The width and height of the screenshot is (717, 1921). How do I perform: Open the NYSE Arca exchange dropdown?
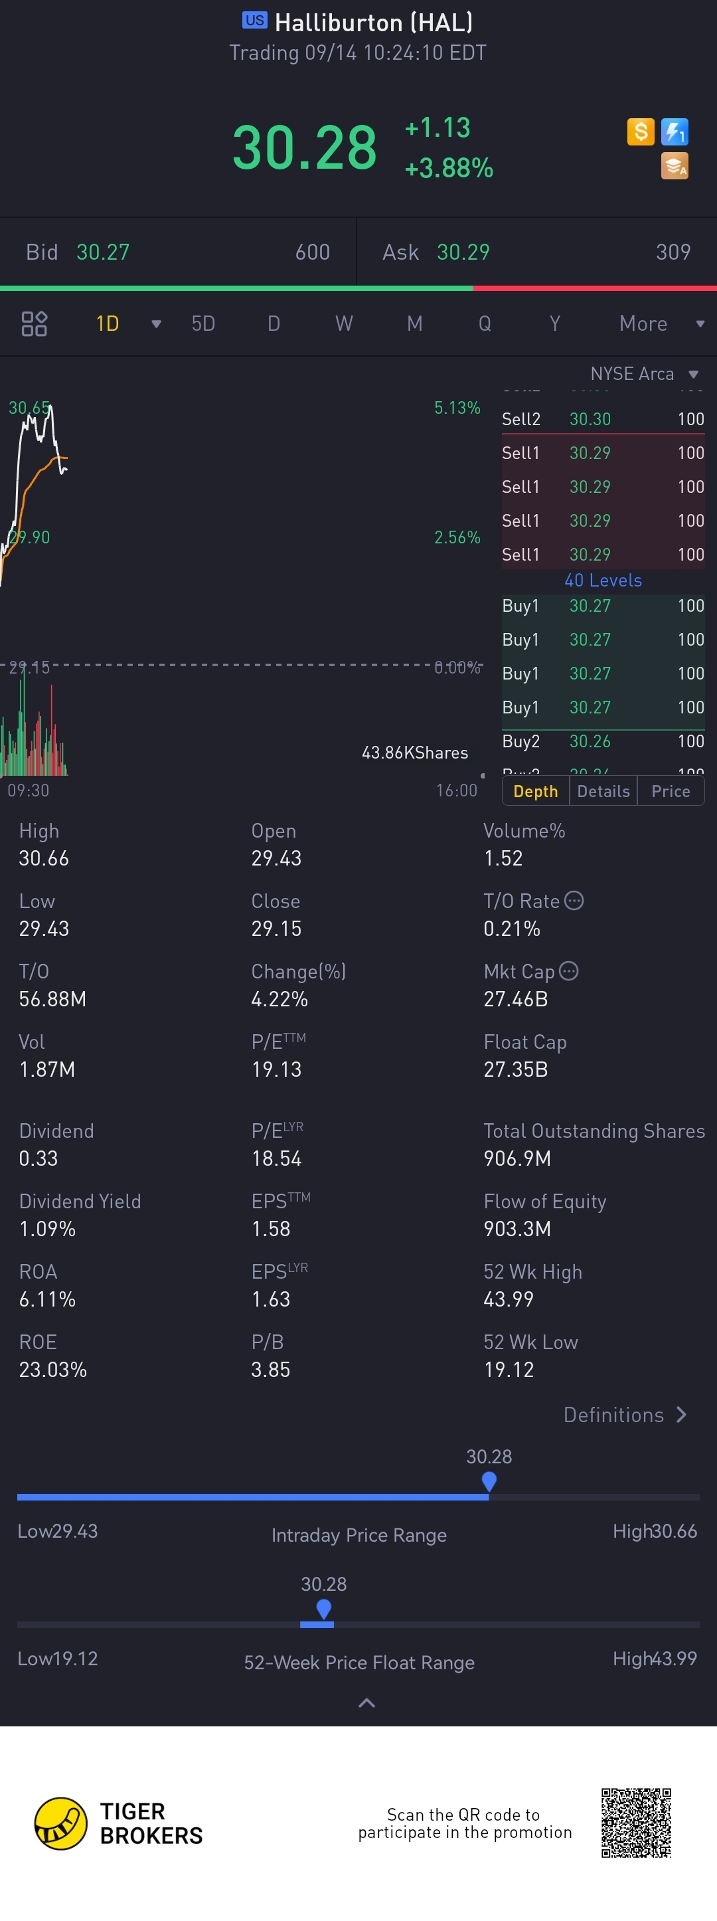pyautogui.click(x=645, y=373)
